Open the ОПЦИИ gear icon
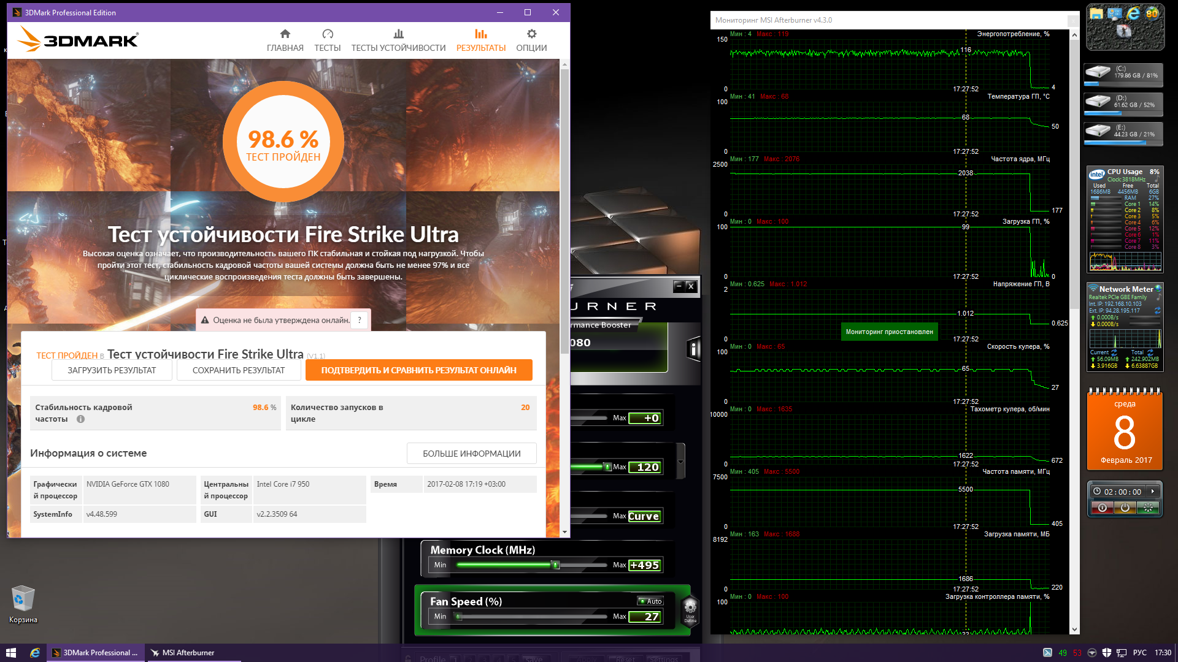1178x662 pixels. 531,34
